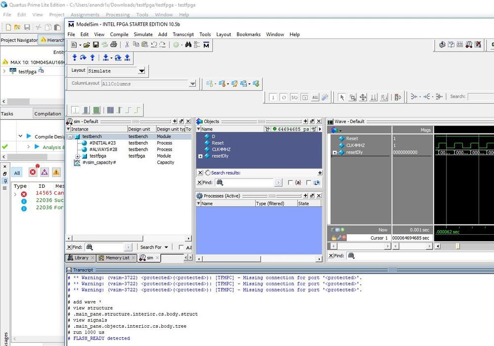Open the Simulate menu
494x346 pixels.
(x=143, y=35)
